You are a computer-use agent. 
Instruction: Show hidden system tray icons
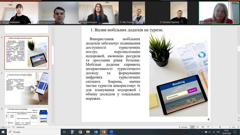click(202, 132)
